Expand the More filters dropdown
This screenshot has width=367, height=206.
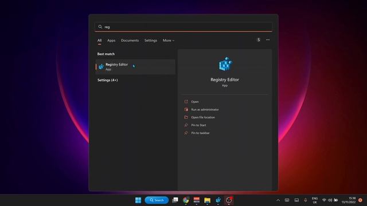(168, 41)
